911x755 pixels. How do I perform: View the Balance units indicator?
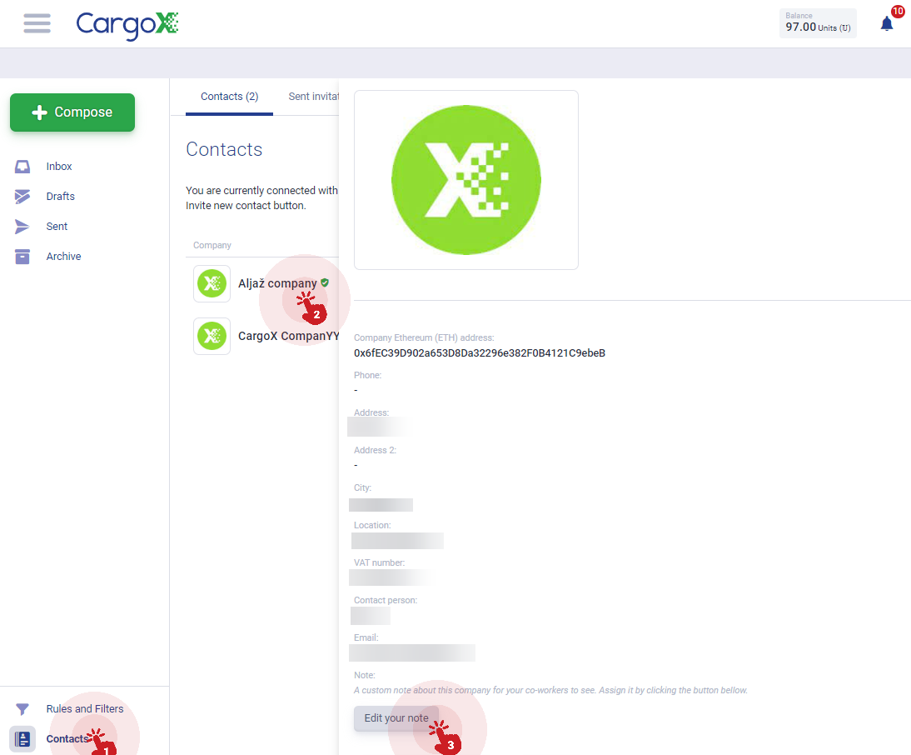pos(818,23)
